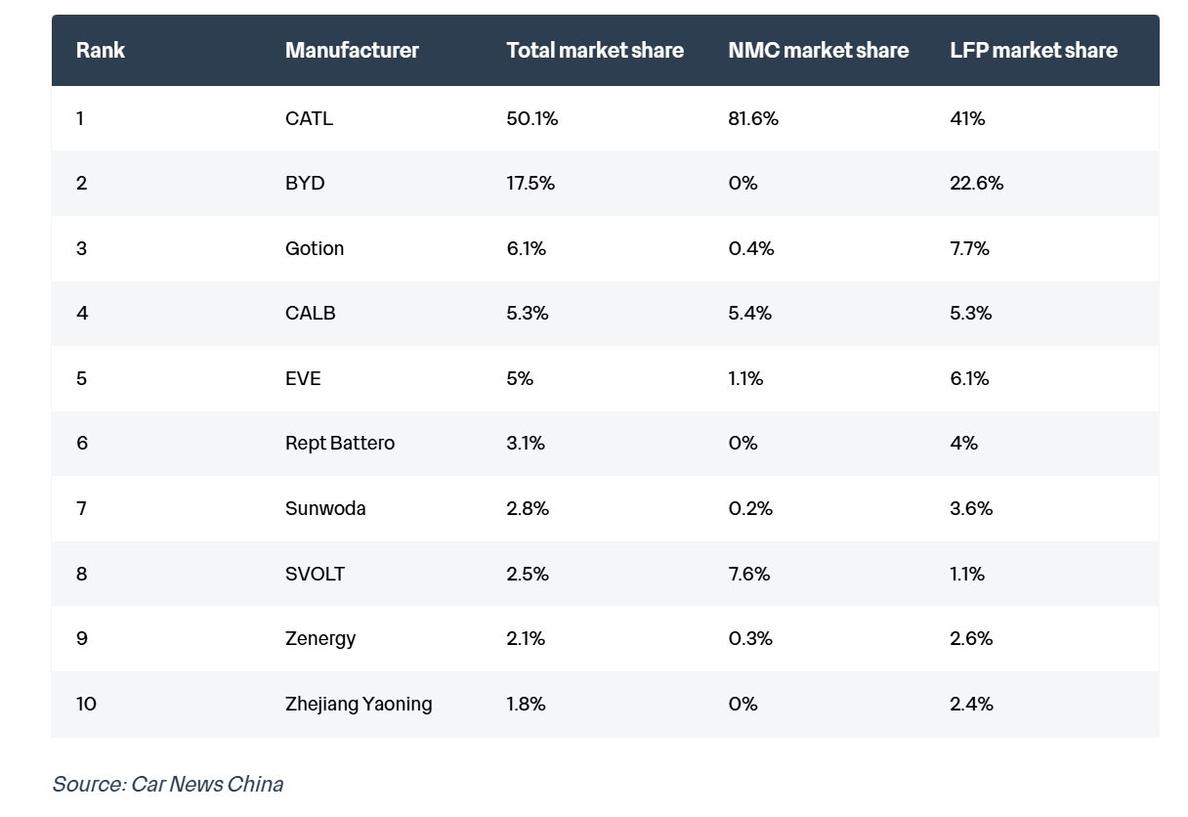Image resolution: width=1188 pixels, height=817 pixels.
Task: Click the BYD manufacturer name
Action: 305,183
